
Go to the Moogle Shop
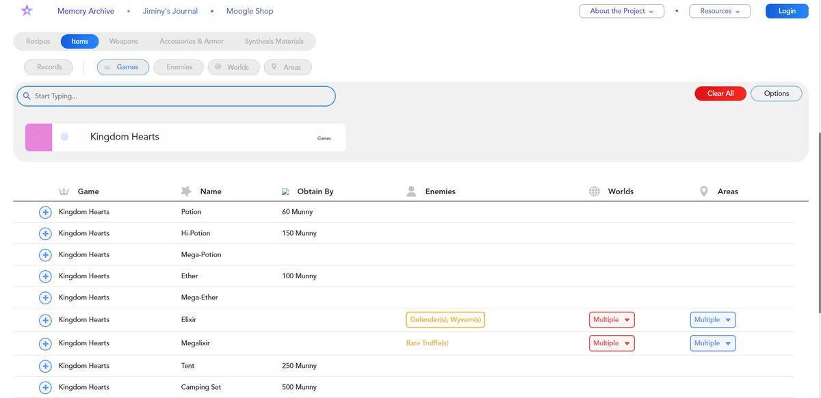coord(250,11)
